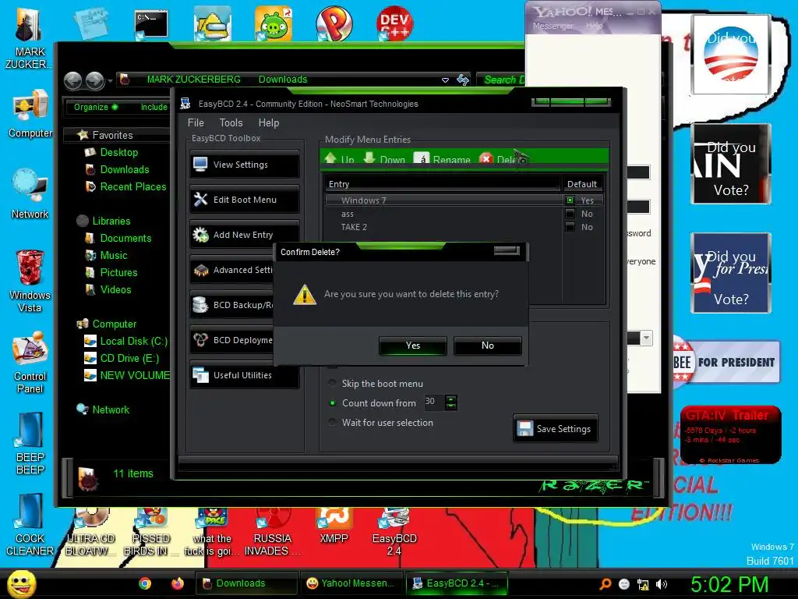Open Useful Utilities in EasyBCD Toolbox
This screenshot has height=599, width=798.
[244, 375]
